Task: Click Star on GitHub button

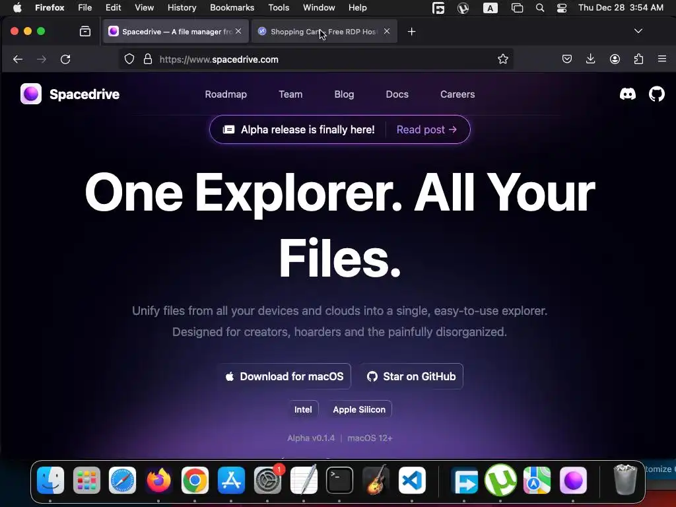Action: [411, 376]
